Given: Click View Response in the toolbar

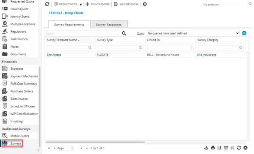Looking at the screenshot, I should 126,4.
